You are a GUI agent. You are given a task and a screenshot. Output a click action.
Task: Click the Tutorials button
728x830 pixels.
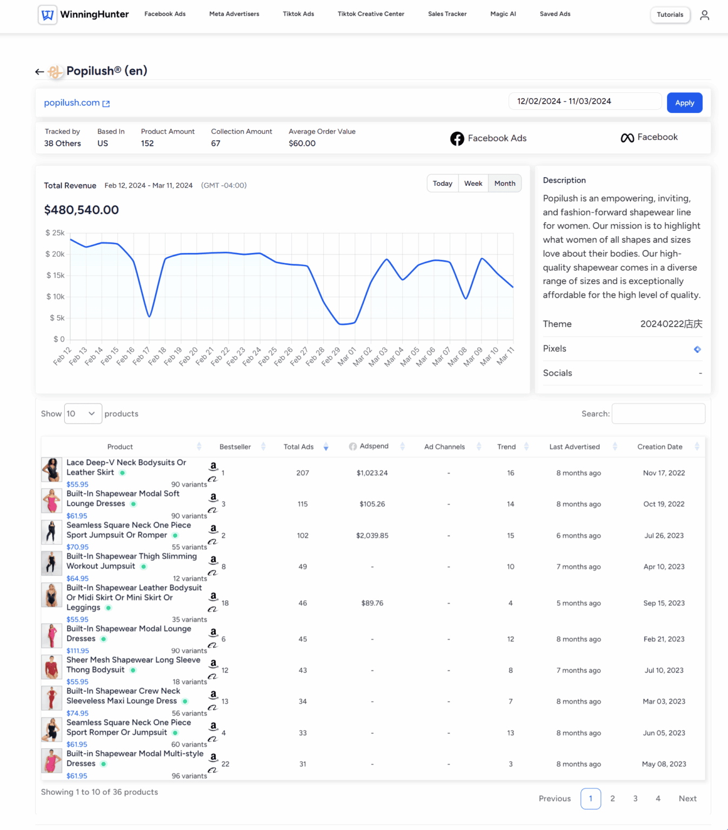coord(670,15)
